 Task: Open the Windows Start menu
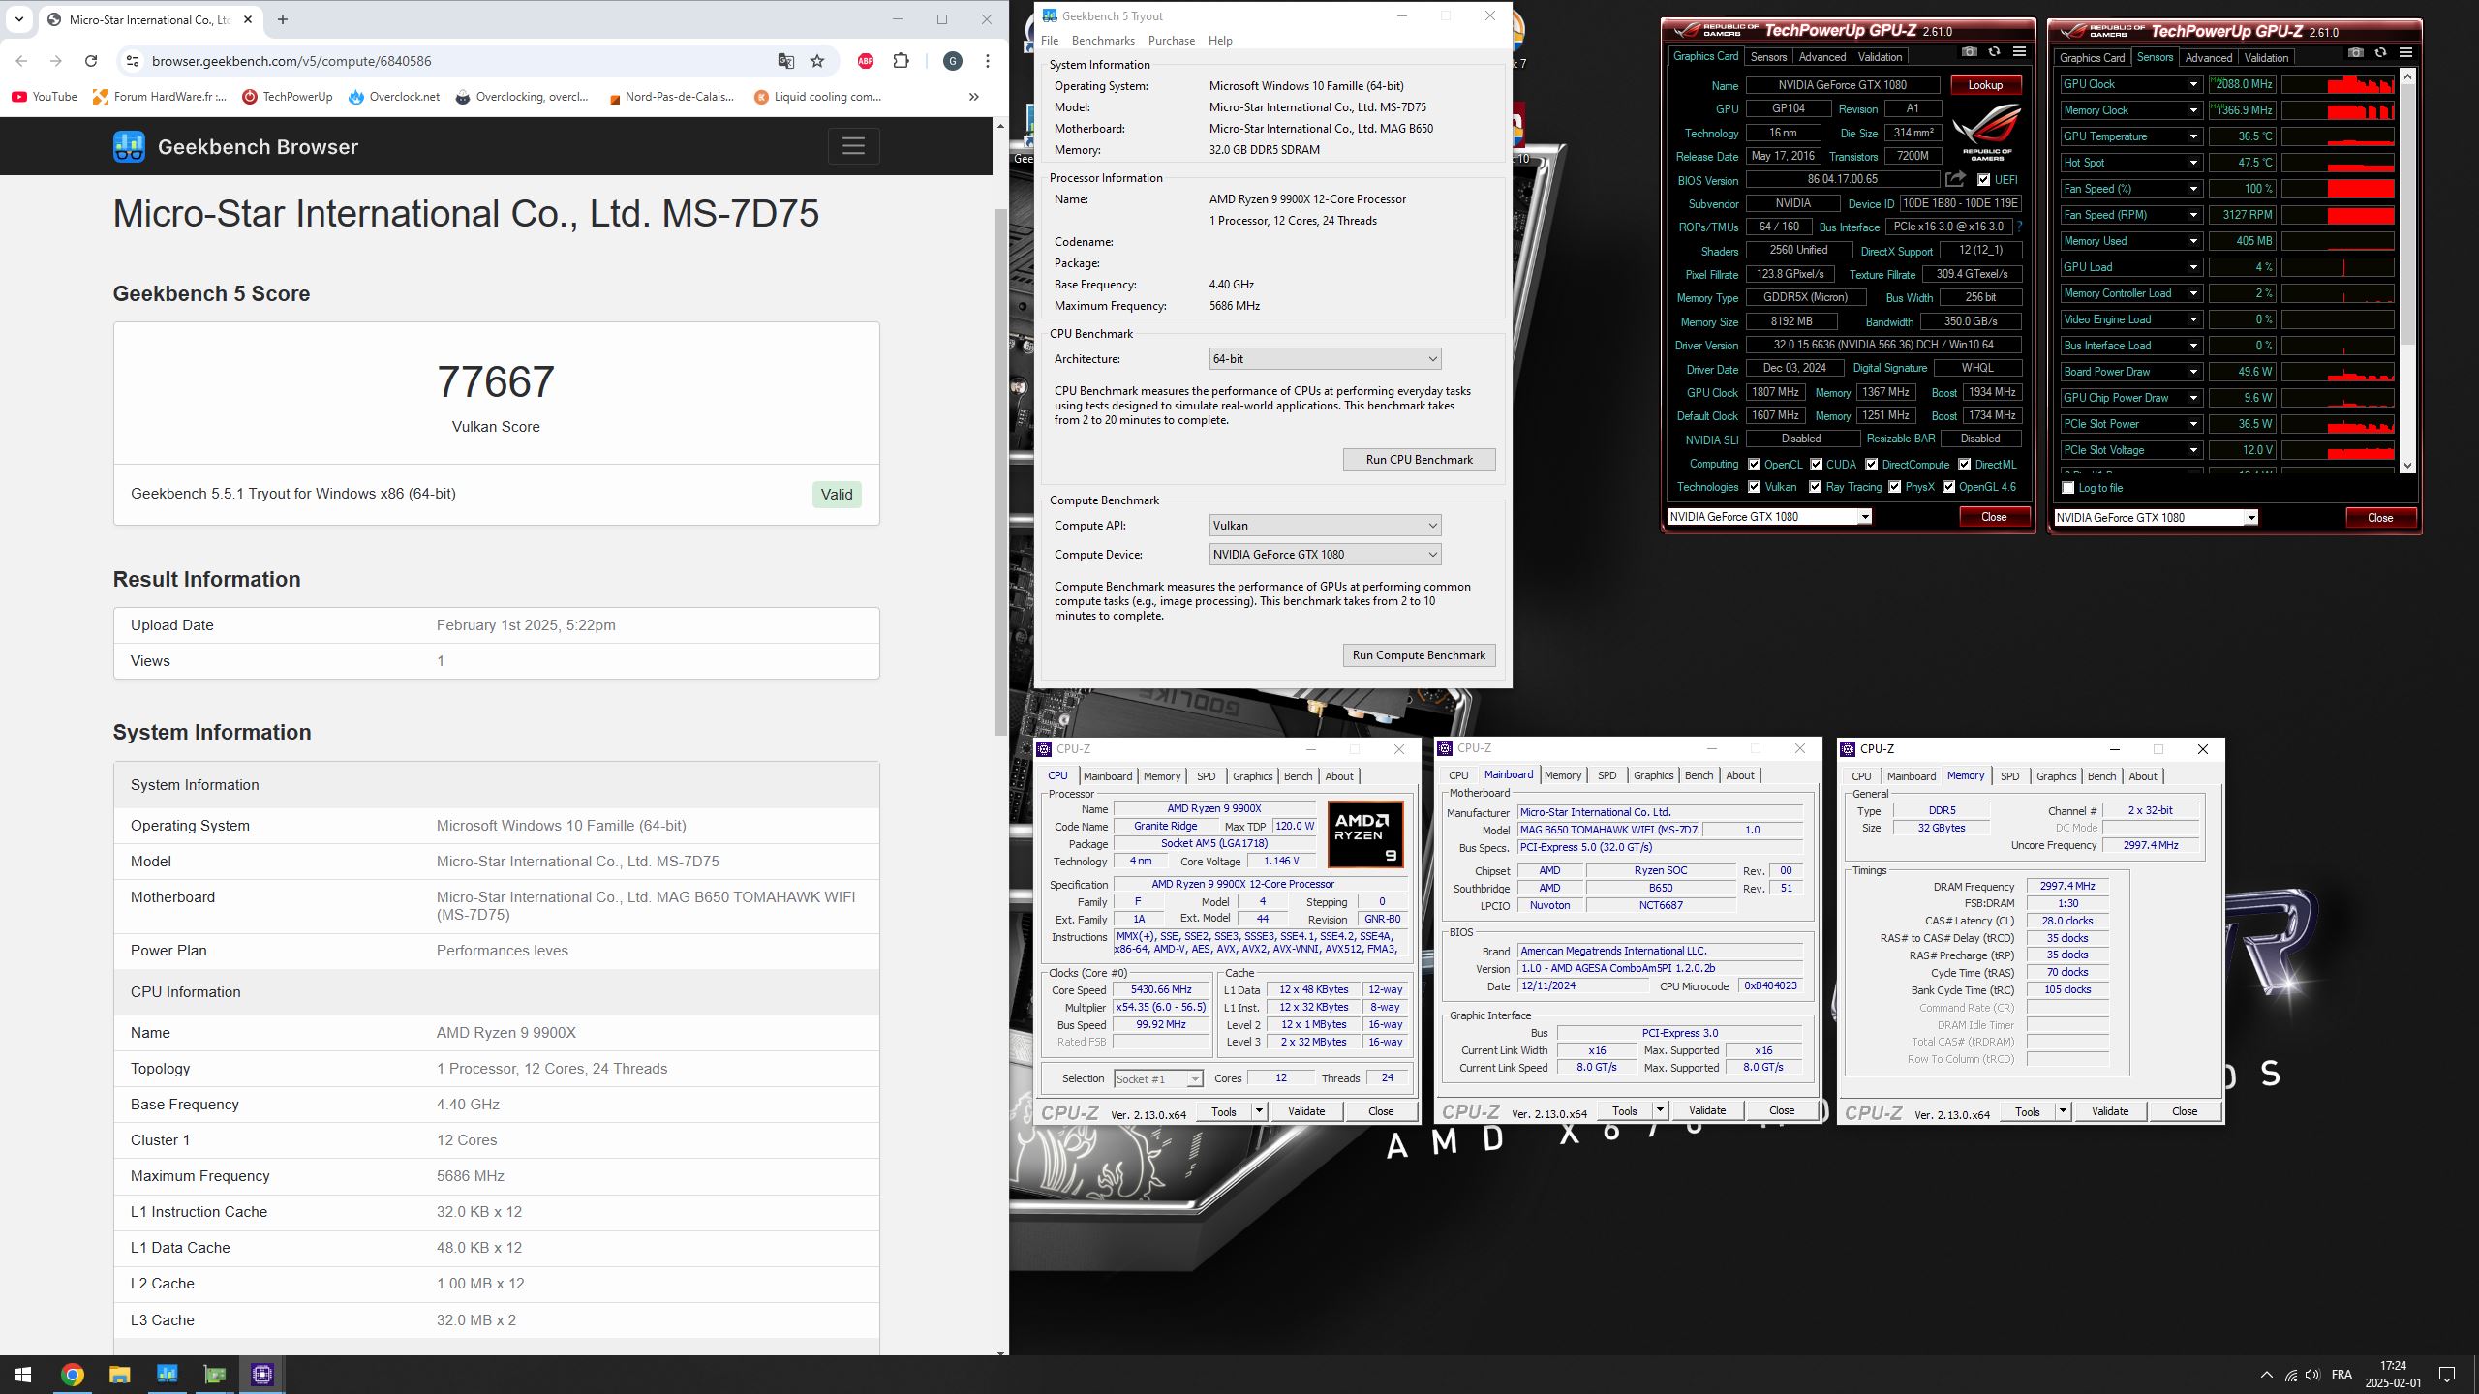[23, 1375]
